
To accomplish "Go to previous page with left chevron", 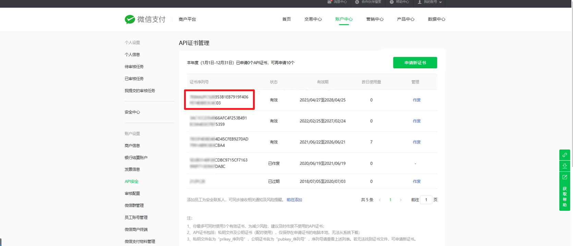I will click(380, 200).
